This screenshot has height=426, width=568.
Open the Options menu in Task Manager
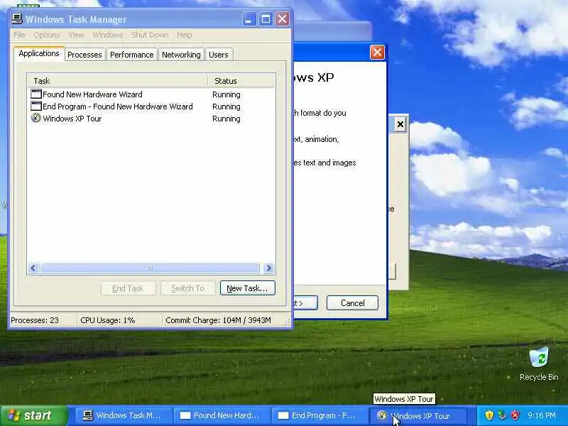(x=46, y=35)
